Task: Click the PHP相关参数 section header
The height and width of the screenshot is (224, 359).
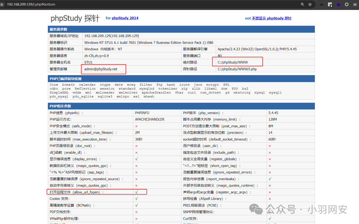Action: [181, 106]
